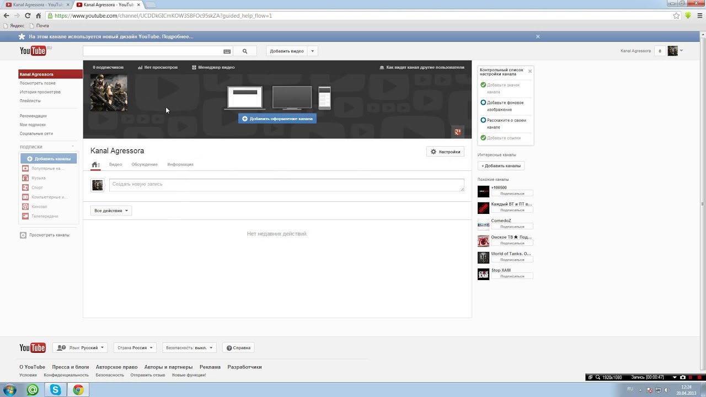Open the Chrome menu wrench icon
The image size is (706, 397).
point(699,15)
